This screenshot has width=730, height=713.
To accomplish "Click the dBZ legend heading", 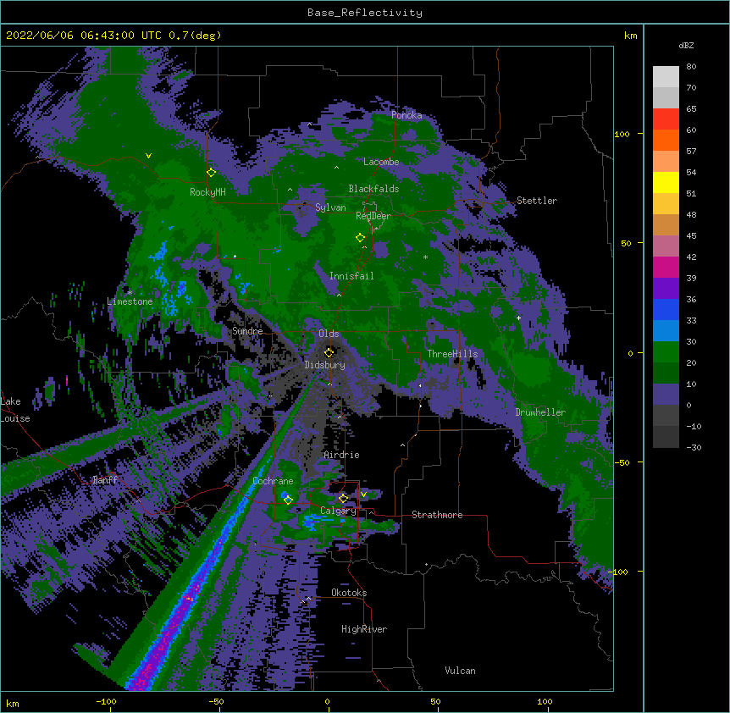I will 686,46.
